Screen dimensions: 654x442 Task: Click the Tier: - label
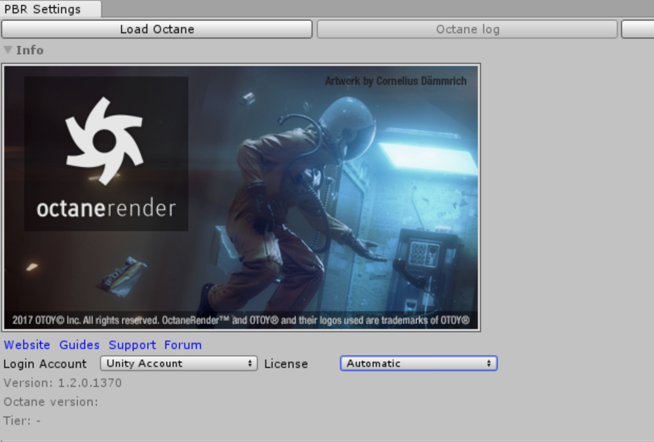tap(22, 421)
